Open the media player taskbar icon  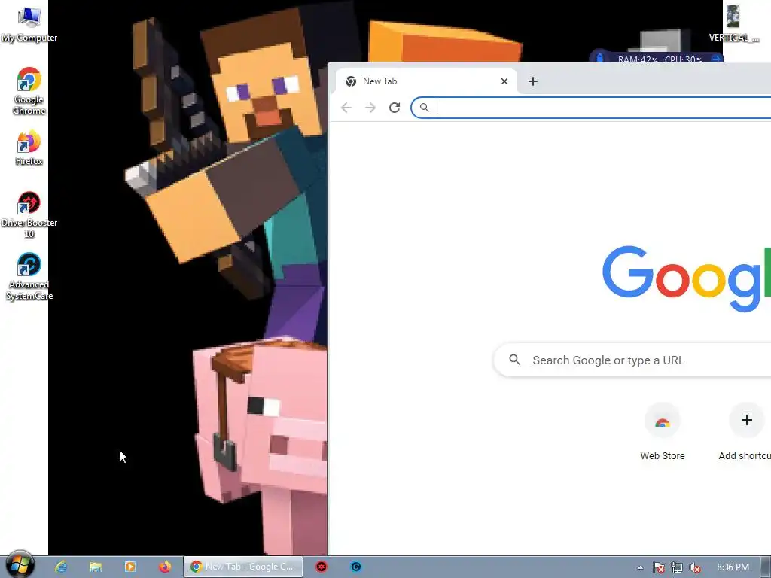(130, 567)
